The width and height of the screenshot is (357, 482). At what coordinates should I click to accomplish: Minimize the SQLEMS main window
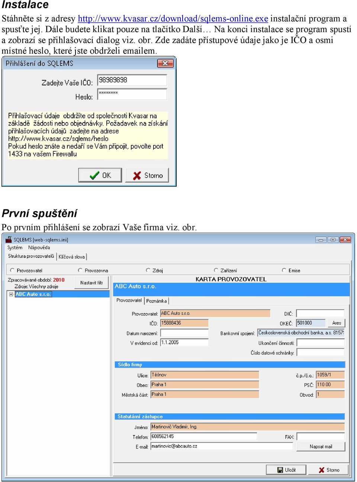tap(321, 240)
